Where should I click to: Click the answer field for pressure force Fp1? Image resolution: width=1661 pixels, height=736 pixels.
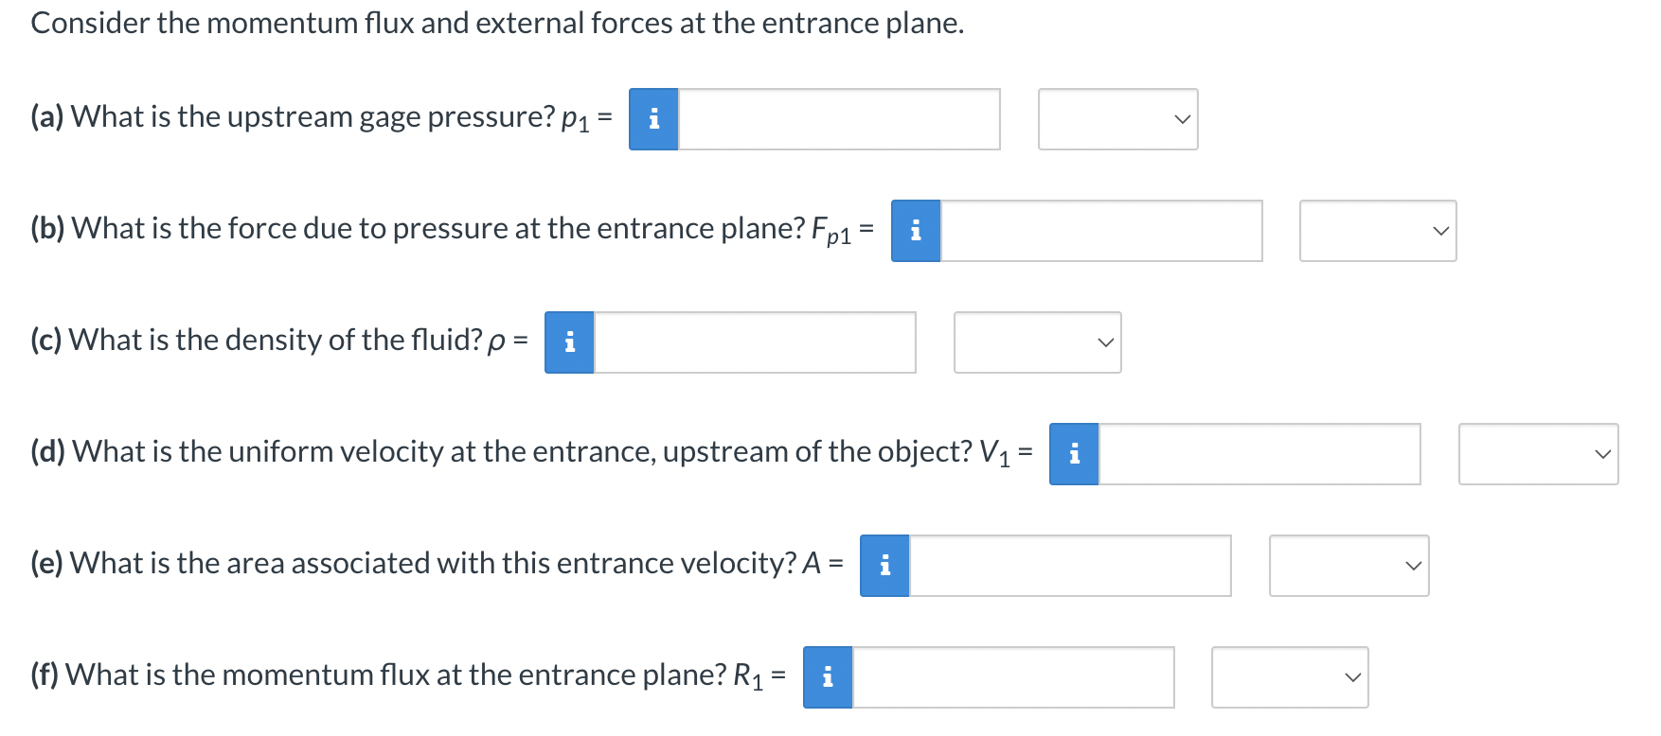click(1103, 231)
